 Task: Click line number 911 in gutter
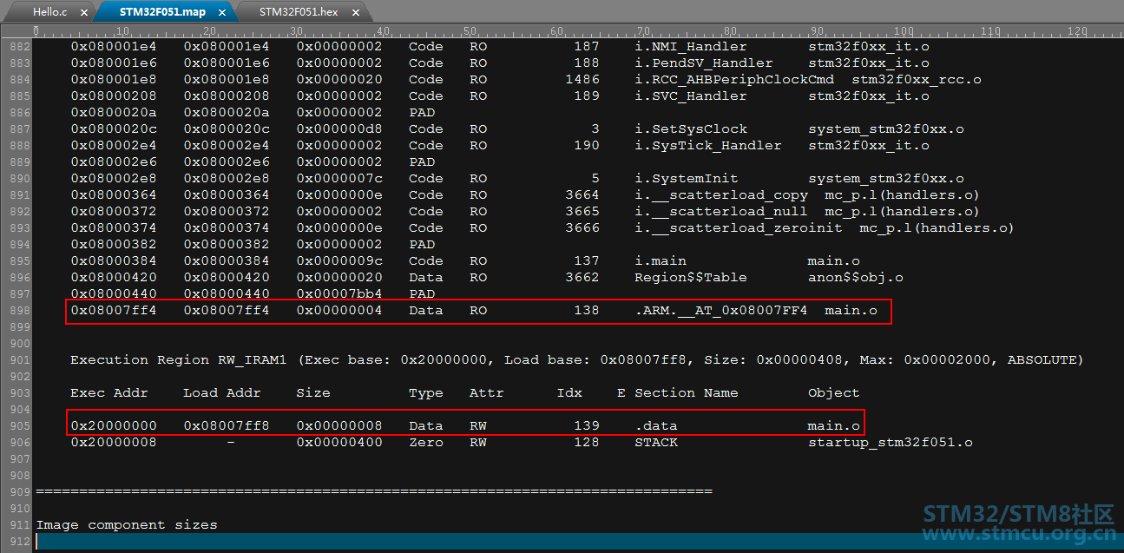point(19,525)
